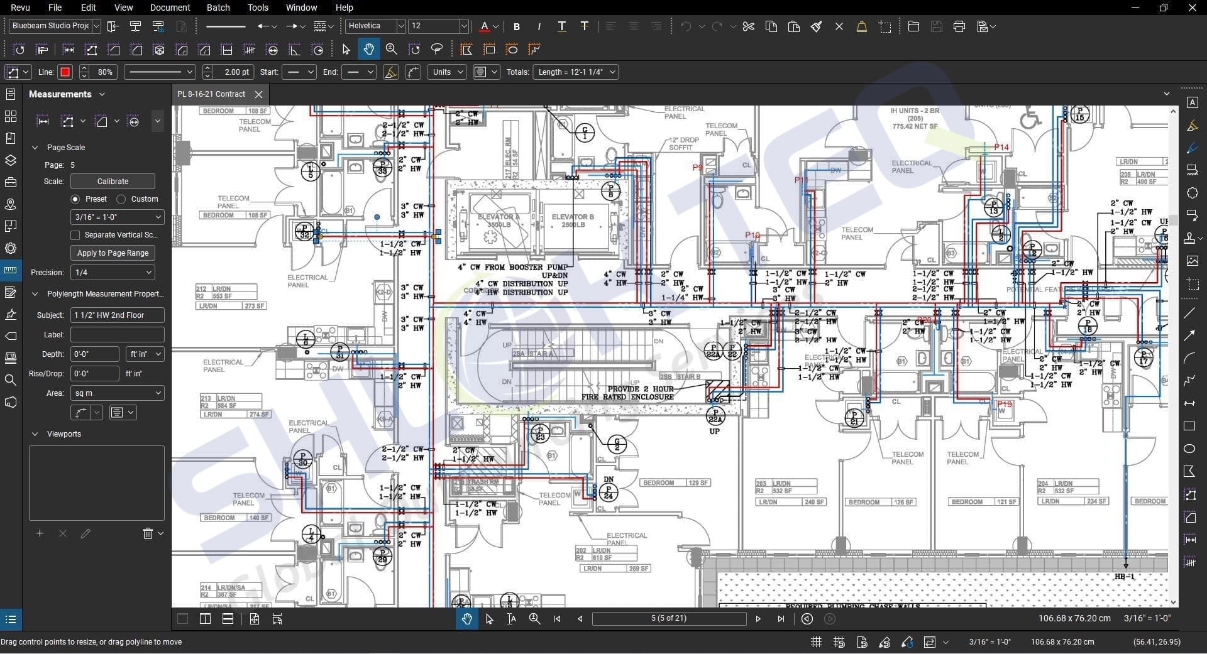1207x654 pixels.
Task: Add a new viewport with plus icon
Action: [x=40, y=533]
